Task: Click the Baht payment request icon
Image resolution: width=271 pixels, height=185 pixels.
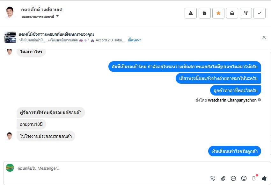Action: pos(254,178)
